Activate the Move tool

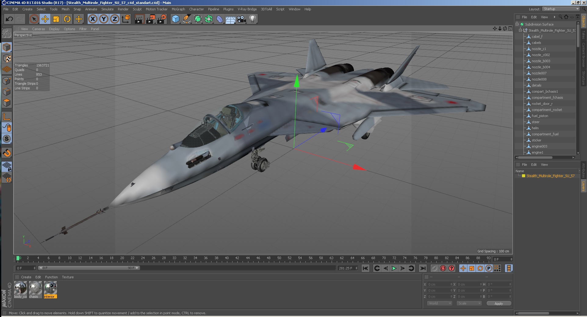pyautogui.click(x=45, y=19)
